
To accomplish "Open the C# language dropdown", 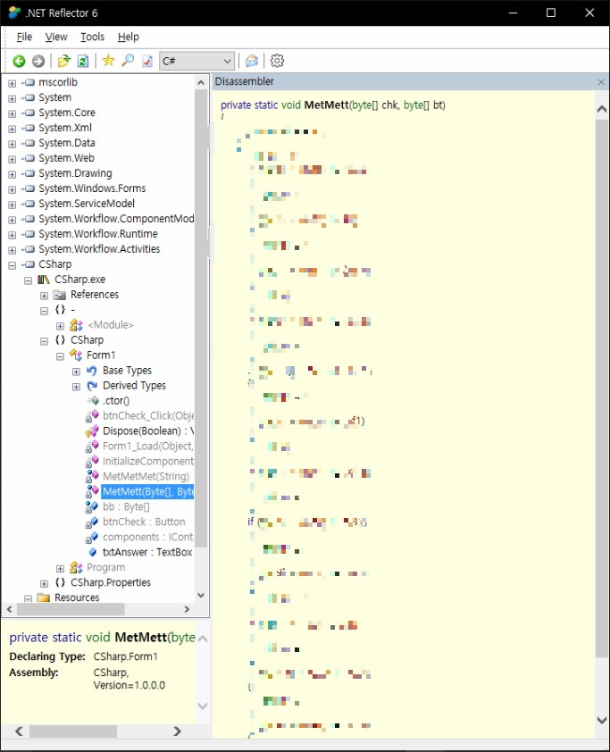I will point(197,61).
